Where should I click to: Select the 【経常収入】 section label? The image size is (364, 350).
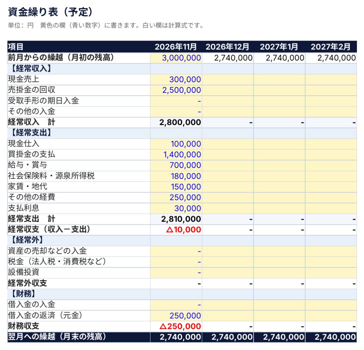[31, 69]
